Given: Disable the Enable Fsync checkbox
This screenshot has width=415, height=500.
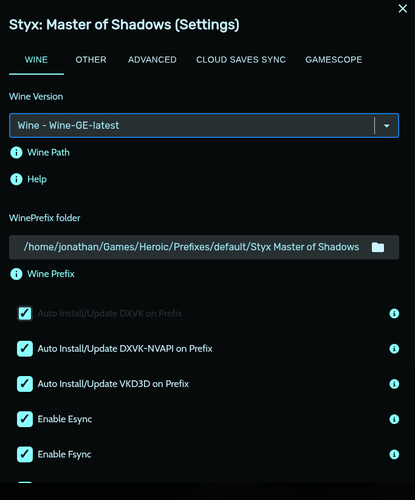Looking at the screenshot, I should 25,454.
